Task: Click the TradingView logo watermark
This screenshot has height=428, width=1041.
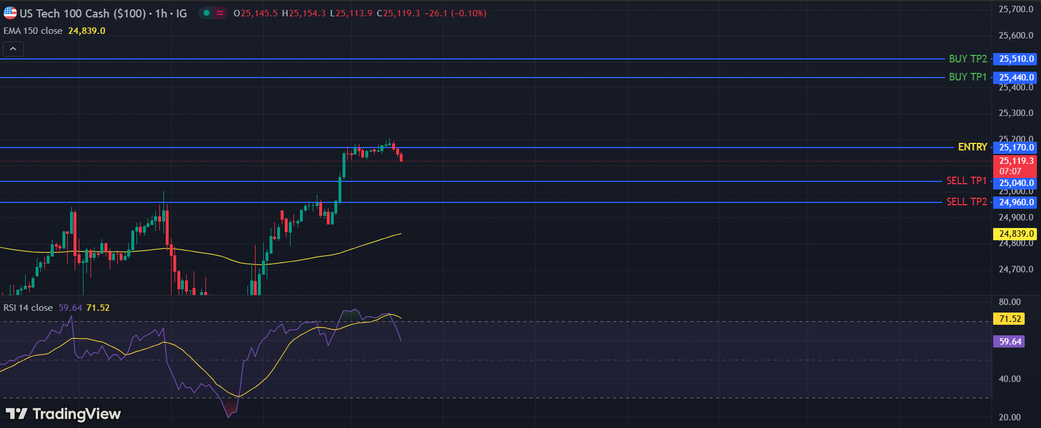Action: pyautogui.click(x=64, y=414)
